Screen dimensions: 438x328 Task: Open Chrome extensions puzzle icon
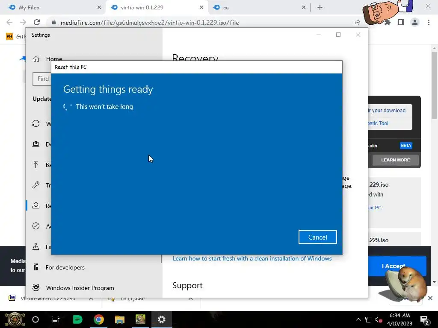coord(388,23)
